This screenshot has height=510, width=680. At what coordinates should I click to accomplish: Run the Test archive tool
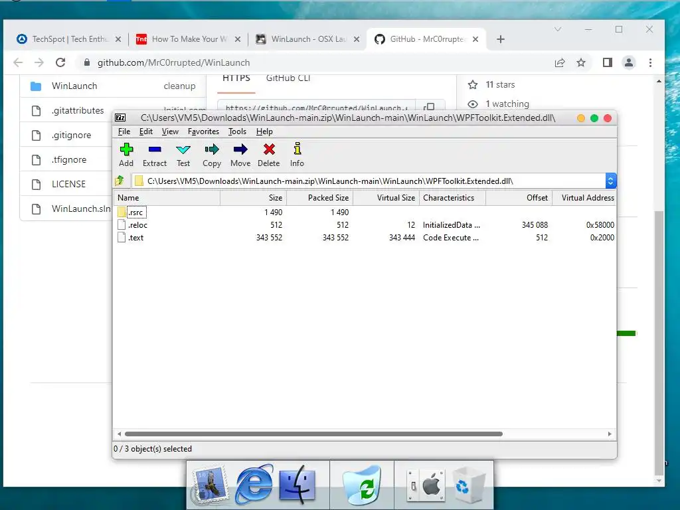click(x=183, y=155)
